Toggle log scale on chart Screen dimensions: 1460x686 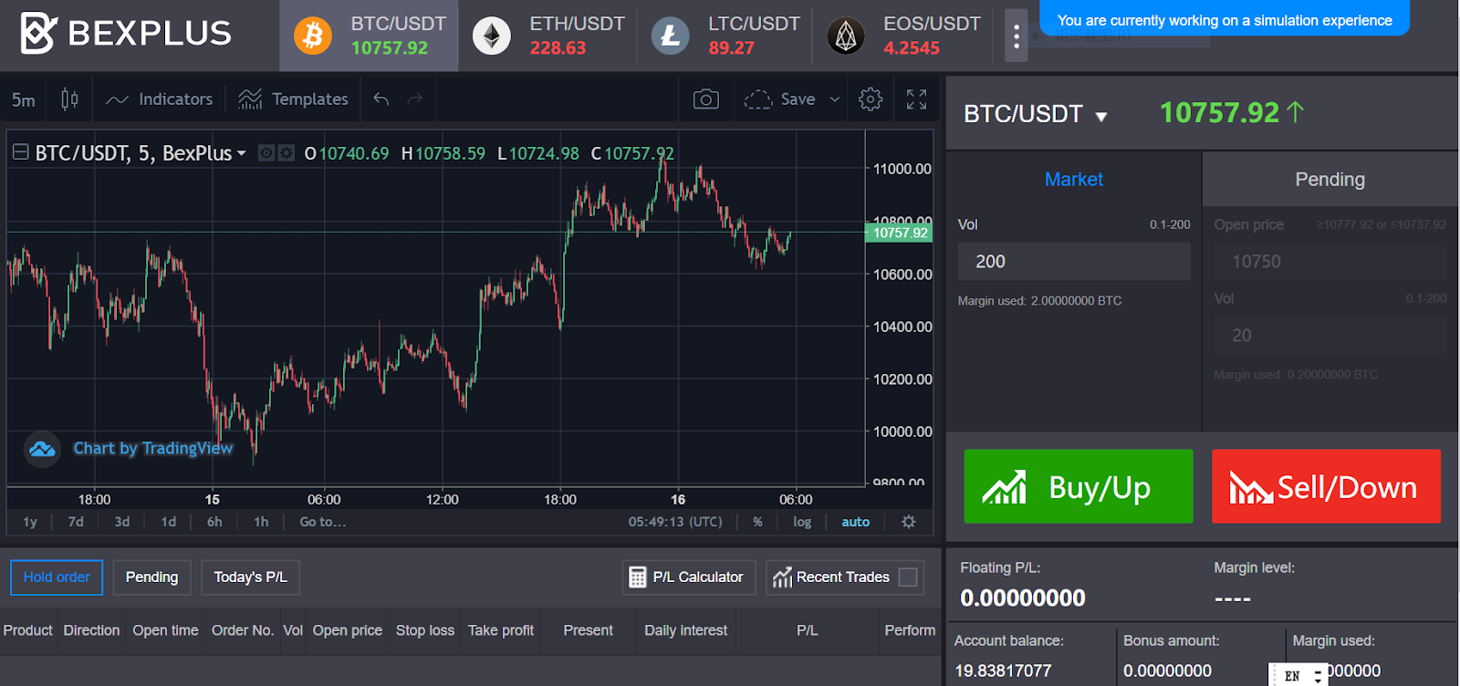802,522
